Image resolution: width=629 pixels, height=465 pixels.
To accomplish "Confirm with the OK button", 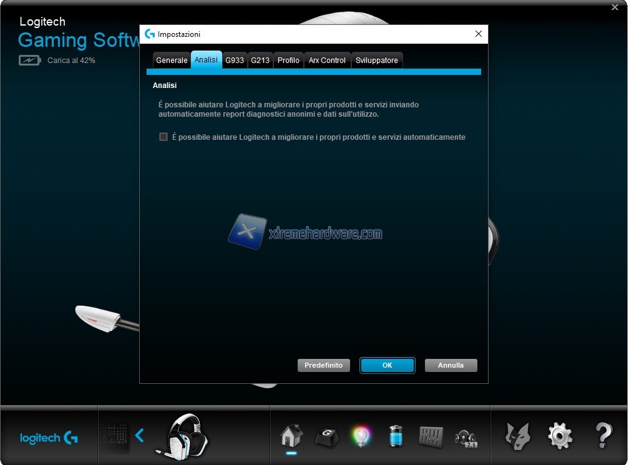I will click(387, 365).
